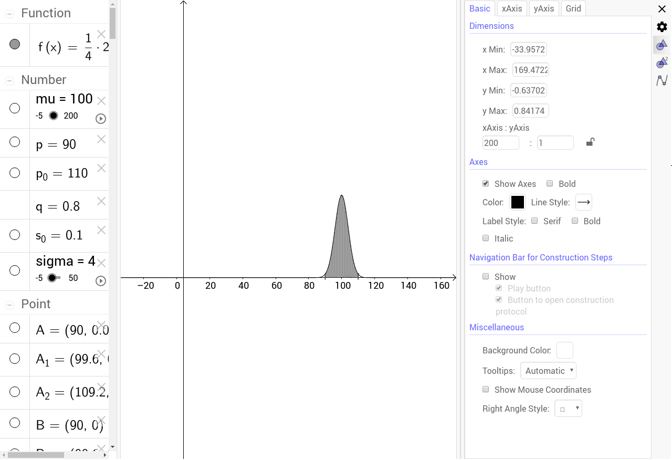Select the Graphics view preferences icon
The height and width of the screenshot is (460, 672).
click(x=660, y=45)
